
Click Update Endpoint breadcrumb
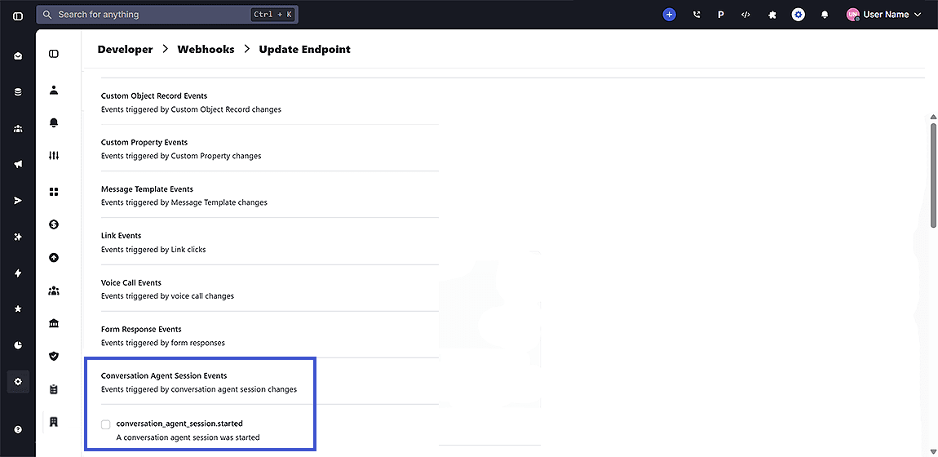(304, 50)
